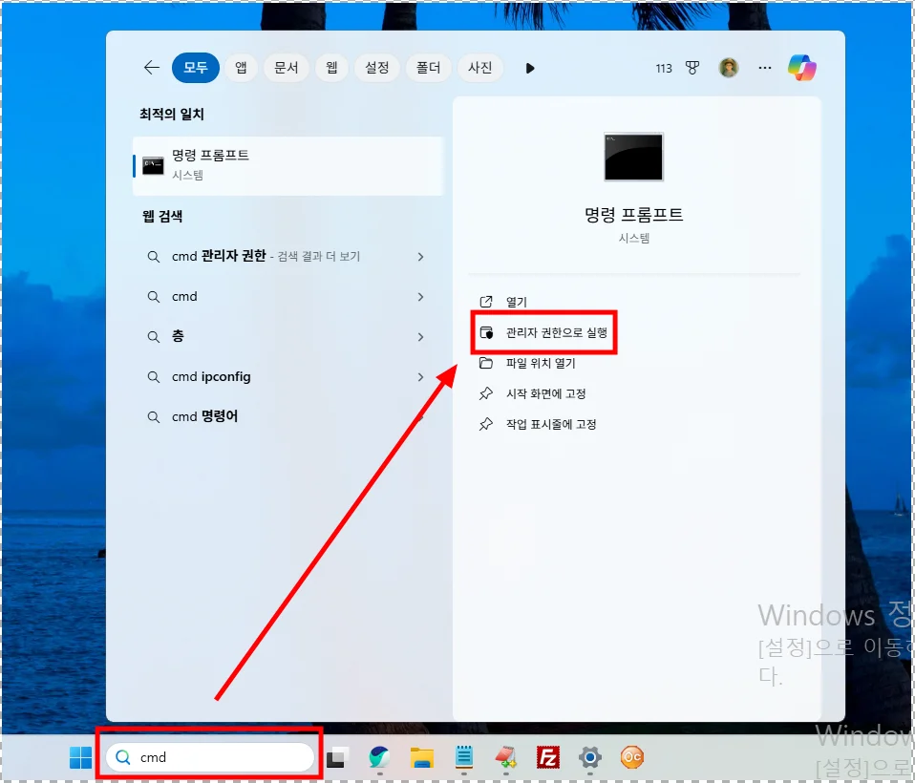Screen dimensions: 915x783
Task: Launch FileZilla from the taskbar
Action: [x=548, y=758]
